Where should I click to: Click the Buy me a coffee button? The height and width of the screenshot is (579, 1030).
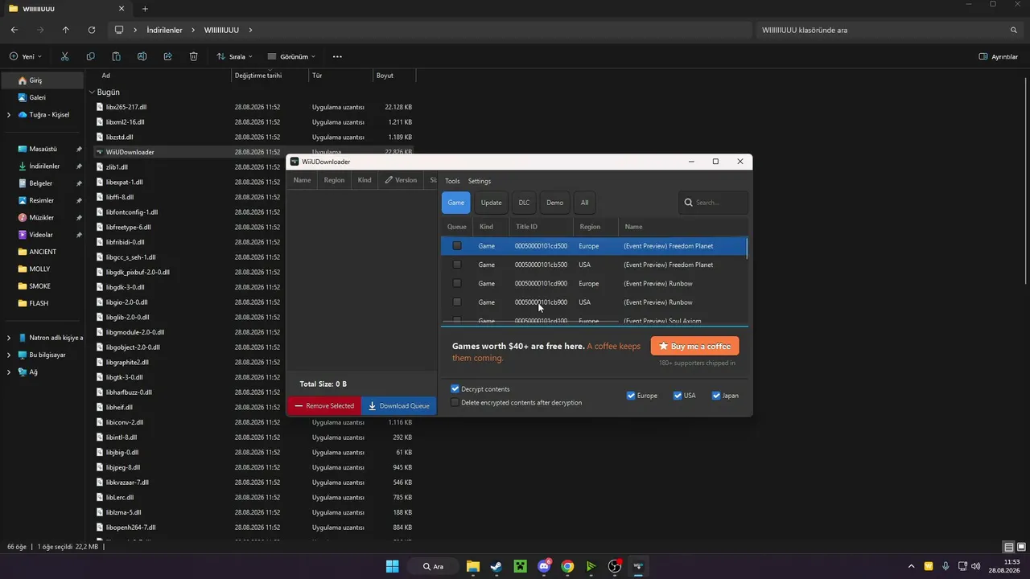(694, 346)
